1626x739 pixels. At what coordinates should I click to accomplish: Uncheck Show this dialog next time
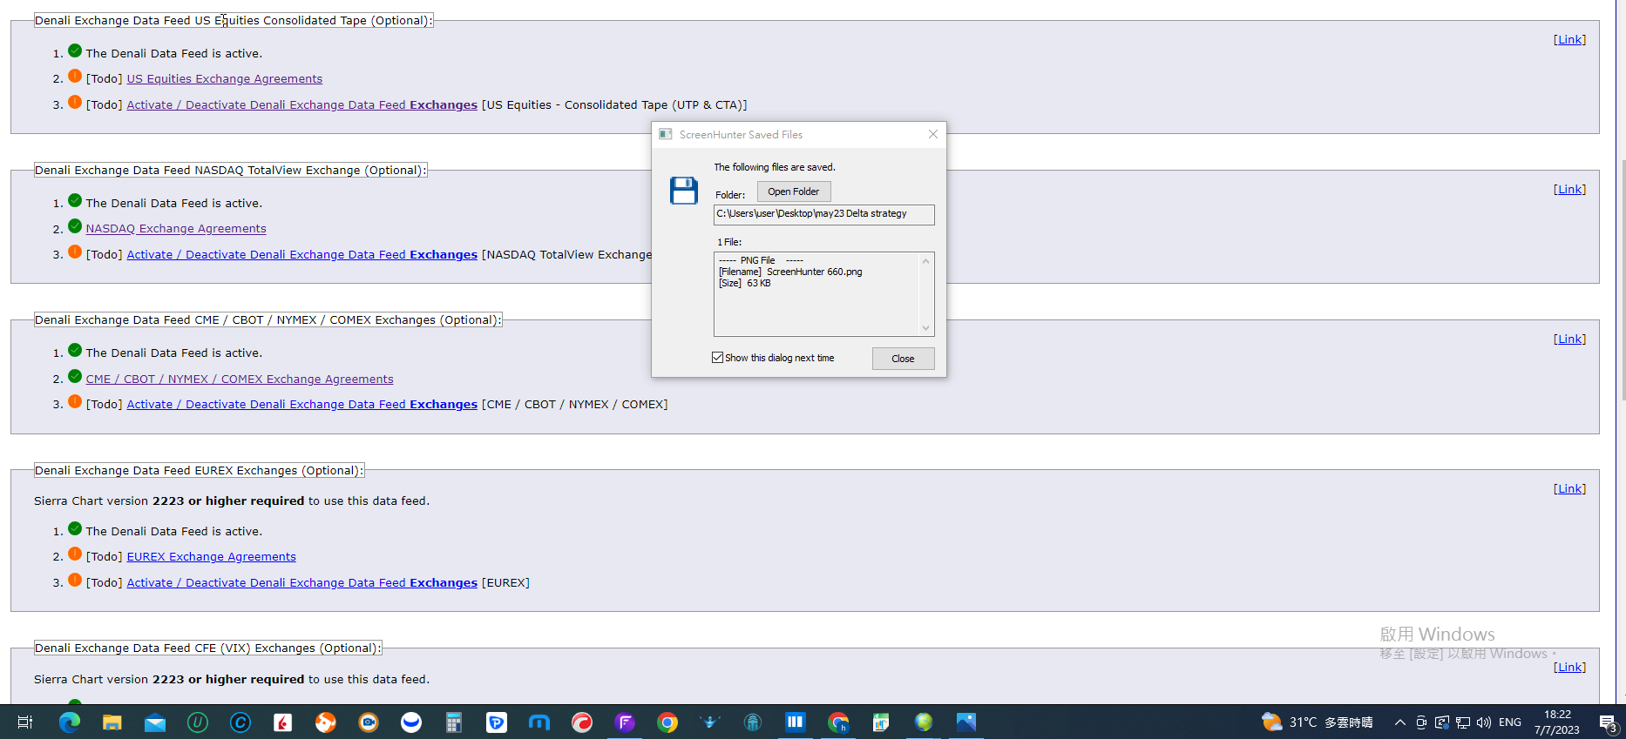(x=718, y=358)
